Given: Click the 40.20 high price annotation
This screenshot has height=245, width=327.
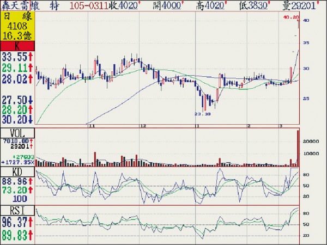Looking at the screenshot, I should point(291,17).
